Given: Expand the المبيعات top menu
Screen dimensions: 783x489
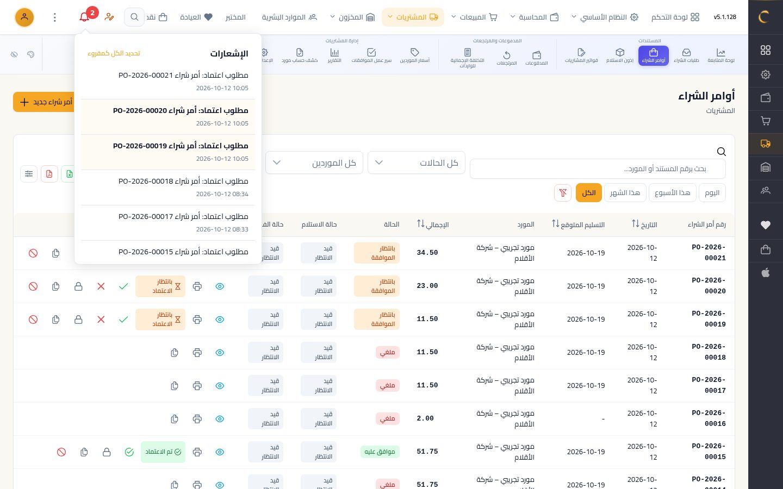Looking at the screenshot, I should 474,17.
